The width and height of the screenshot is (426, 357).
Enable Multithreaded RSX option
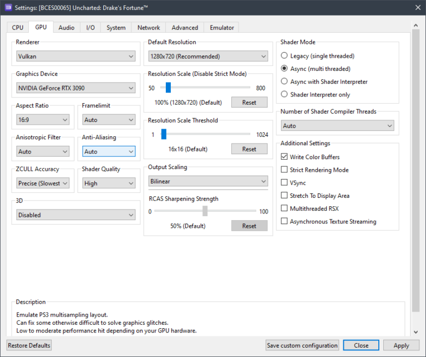pyautogui.click(x=285, y=208)
